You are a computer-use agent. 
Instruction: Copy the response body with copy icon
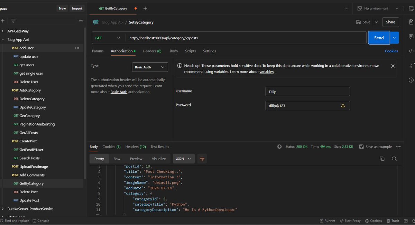382,159
